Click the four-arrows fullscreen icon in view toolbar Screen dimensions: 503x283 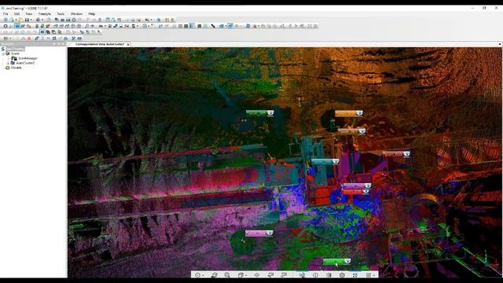[355, 275]
